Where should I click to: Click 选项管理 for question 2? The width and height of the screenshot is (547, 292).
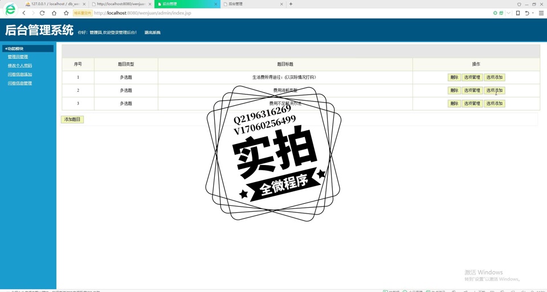(x=472, y=91)
